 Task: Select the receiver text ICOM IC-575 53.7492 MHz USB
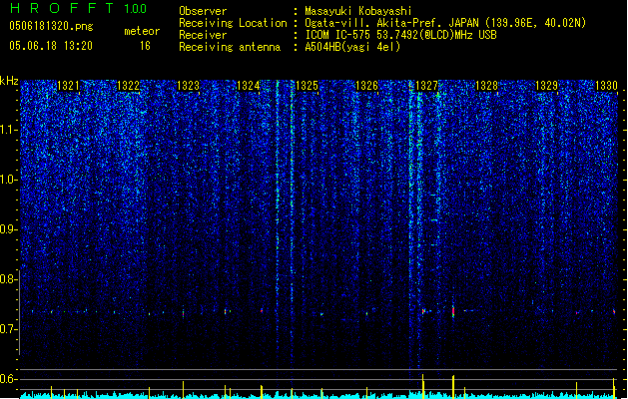click(x=400, y=35)
